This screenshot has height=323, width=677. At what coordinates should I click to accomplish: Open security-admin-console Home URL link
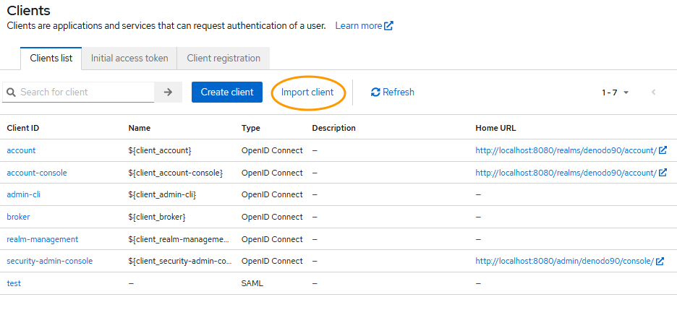click(x=564, y=261)
